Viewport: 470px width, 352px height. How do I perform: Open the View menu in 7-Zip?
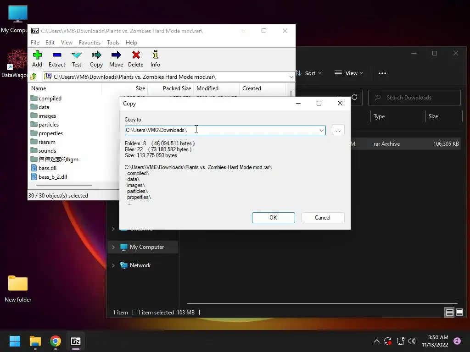pos(67,43)
